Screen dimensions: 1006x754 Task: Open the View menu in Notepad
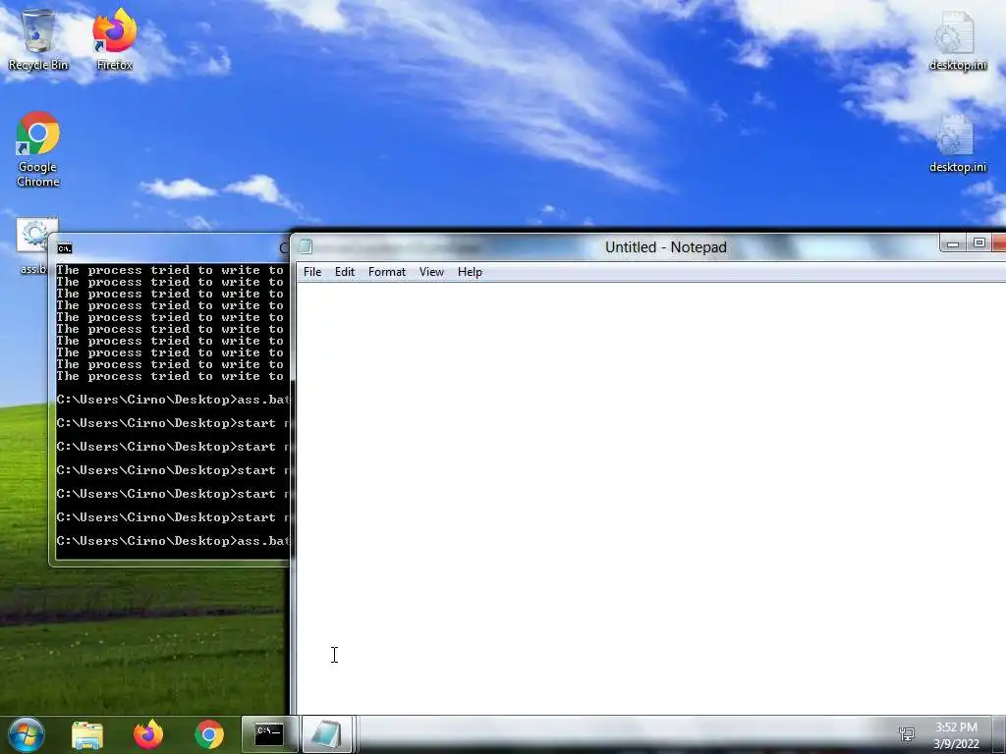432,272
